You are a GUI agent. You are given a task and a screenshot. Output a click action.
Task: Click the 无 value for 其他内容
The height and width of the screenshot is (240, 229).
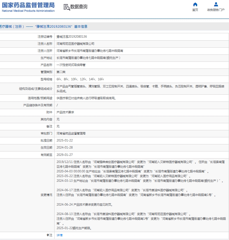[58, 119]
